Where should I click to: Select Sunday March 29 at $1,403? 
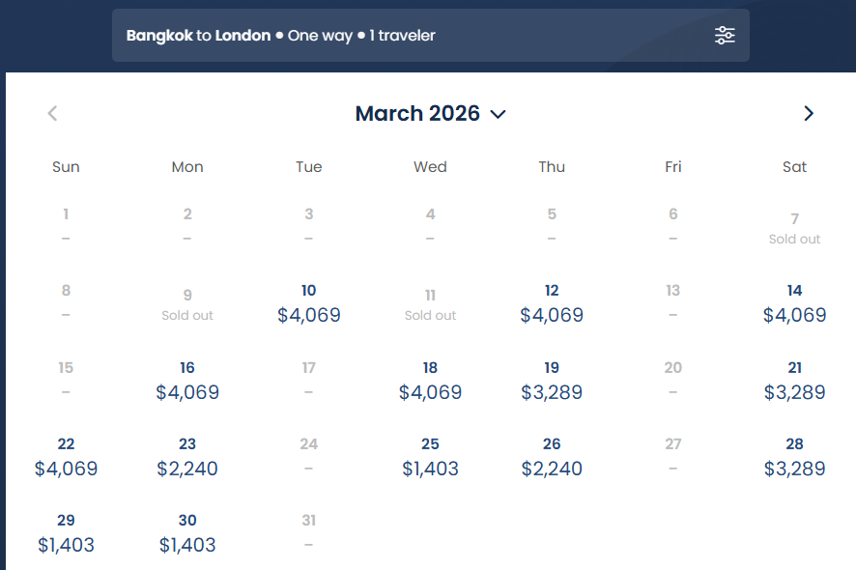click(66, 533)
